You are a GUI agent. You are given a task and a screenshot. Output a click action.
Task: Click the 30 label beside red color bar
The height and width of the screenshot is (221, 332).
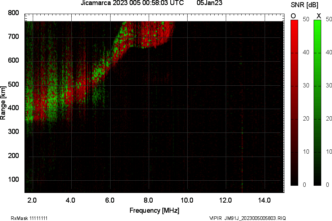click(306, 86)
